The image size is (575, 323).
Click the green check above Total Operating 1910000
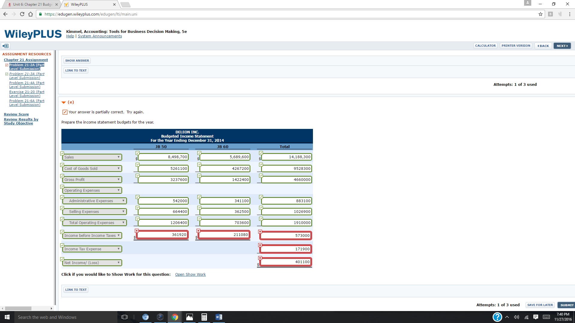tap(261, 219)
